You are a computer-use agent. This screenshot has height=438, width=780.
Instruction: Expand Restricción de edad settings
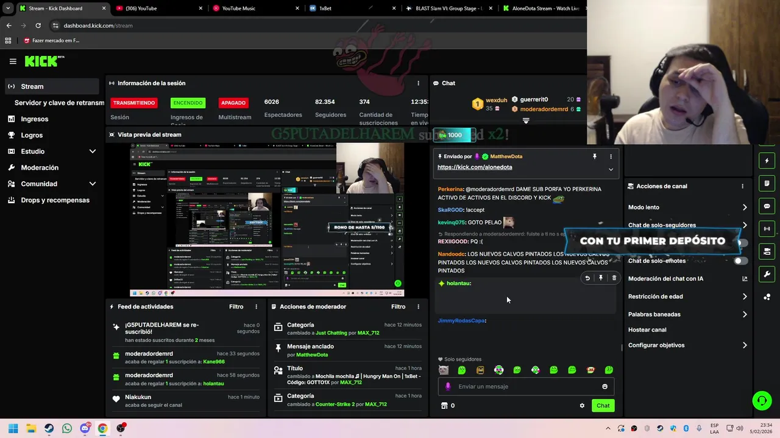(687, 296)
